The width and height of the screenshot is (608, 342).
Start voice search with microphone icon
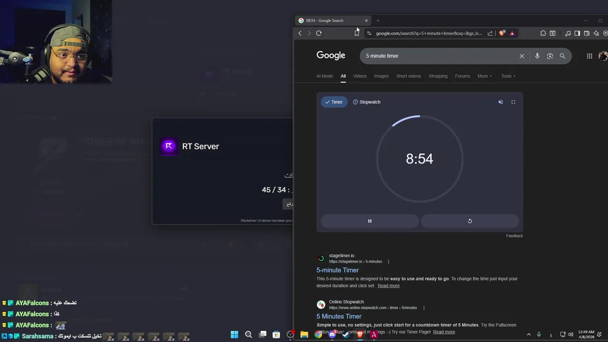tap(537, 56)
